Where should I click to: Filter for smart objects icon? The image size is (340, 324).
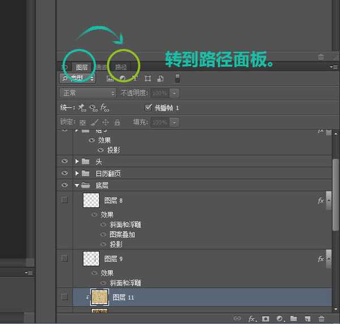(160, 78)
